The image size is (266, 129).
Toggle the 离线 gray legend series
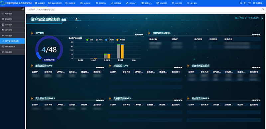tap(99, 40)
